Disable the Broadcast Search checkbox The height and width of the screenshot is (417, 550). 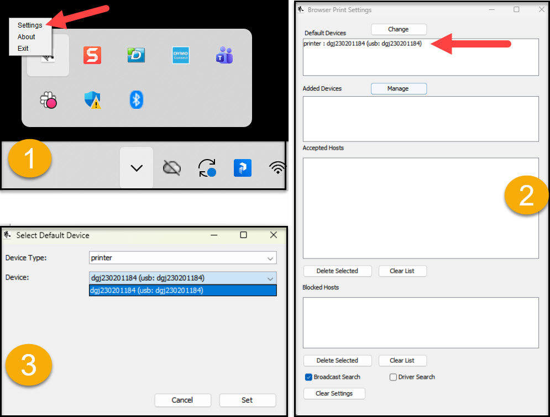pyautogui.click(x=308, y=377)
